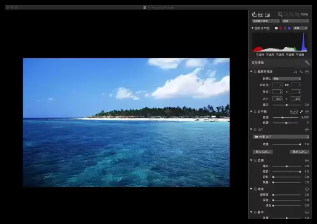Viewport: 317px width, 224px height.
Task: Enable the 基本 checkbox
Action: [255, 212]
